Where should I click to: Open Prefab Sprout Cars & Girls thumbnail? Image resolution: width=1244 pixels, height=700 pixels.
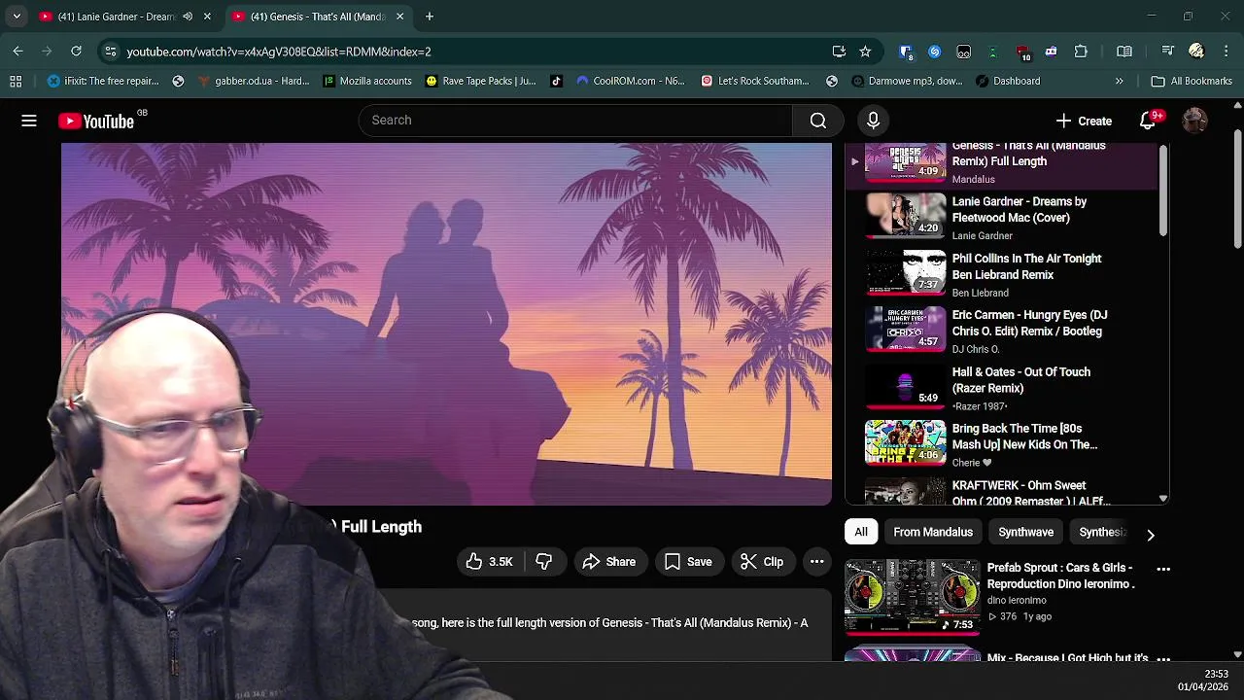[x=913, y=596]
